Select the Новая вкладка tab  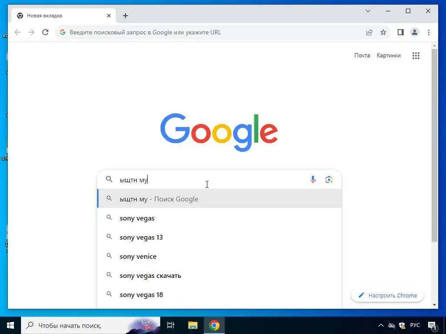64,16
